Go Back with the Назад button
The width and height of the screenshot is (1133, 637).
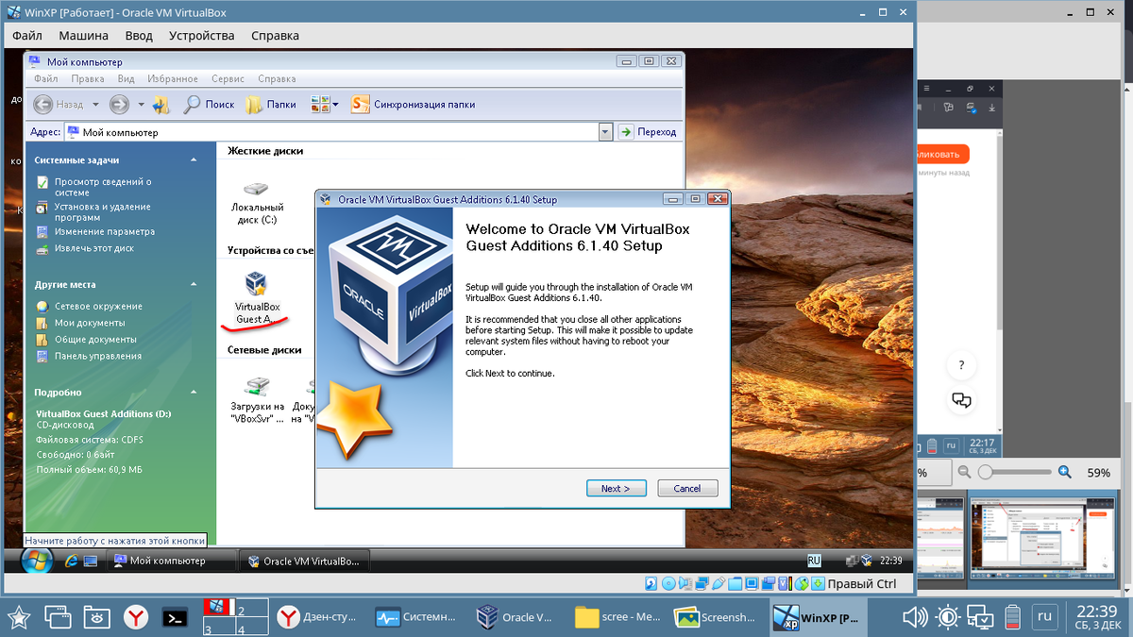point(59,105)
